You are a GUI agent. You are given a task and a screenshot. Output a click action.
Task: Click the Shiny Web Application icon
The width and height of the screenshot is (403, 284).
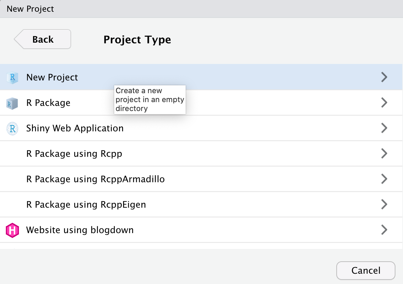[x=12, y=128]
